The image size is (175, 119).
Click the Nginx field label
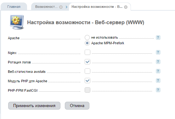coord(12,53)
